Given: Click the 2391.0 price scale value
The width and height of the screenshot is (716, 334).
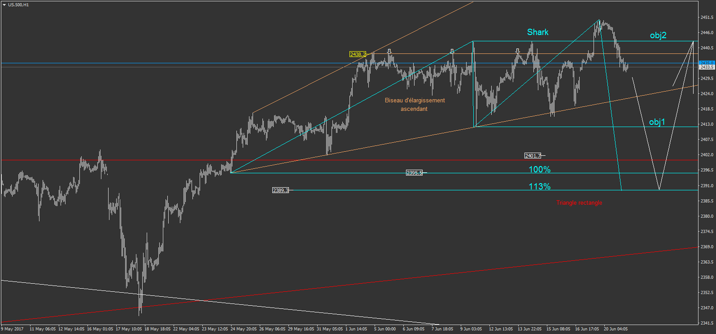Looking at the screenshot, I should (x=707, y=185).
